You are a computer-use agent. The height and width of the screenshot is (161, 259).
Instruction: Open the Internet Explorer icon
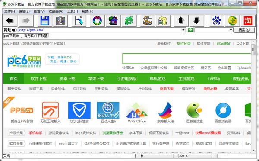tap(129, 21)
